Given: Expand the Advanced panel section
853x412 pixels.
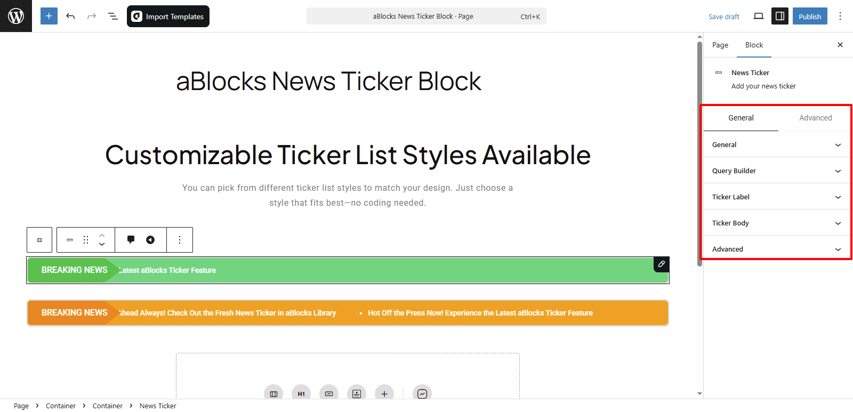Looking at the screenshot, I should pyautogui.click(x=777, y=249).
